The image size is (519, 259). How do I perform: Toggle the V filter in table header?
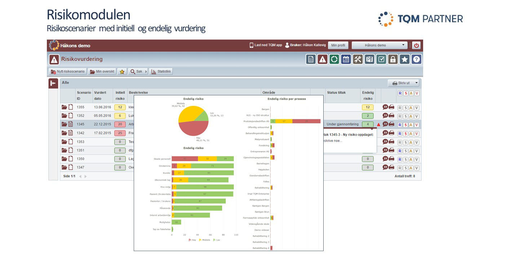click(417, 93)
